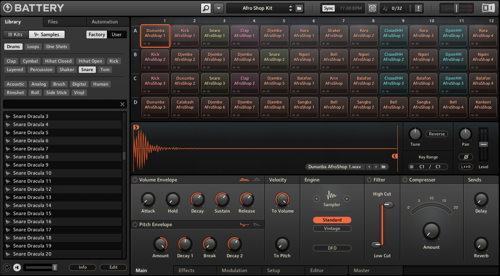Viewport: 500px width, 276px height.
Task: Click the transport square icon after BPM
Action: (372, 8)
